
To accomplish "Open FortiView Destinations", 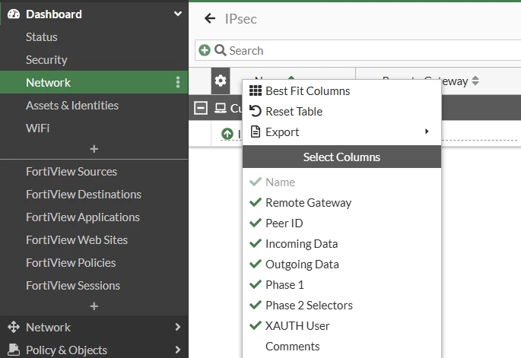I will (84, 195).
